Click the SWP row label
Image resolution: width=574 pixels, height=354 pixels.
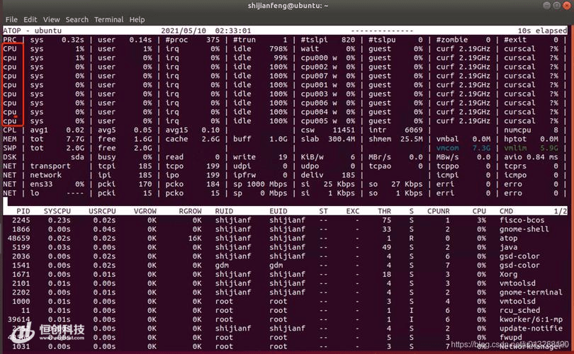click(10, 148)
